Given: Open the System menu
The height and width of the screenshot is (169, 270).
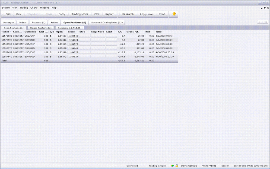Looking at the screenshot, I should [6, 8].
